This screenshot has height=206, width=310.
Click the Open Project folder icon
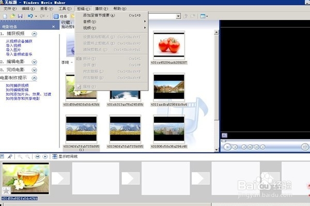(12, 16)
